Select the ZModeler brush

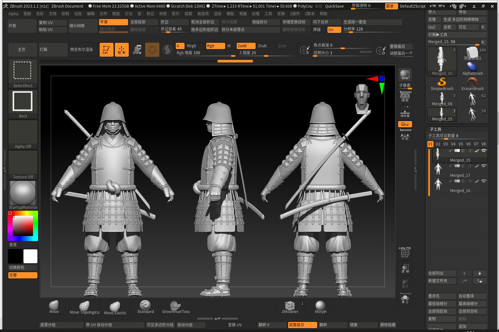click(x=290, y=307)
